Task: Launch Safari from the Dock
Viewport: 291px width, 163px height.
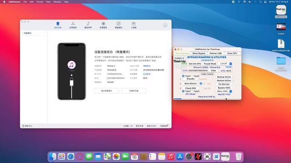Action: point(71,157)
